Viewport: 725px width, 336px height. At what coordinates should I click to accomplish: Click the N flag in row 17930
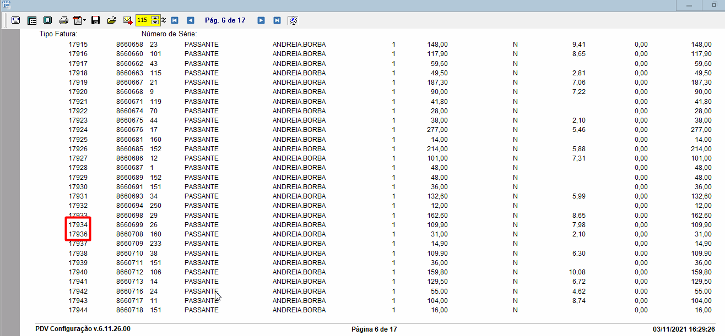pyautogui.click(x=515, y=187)
